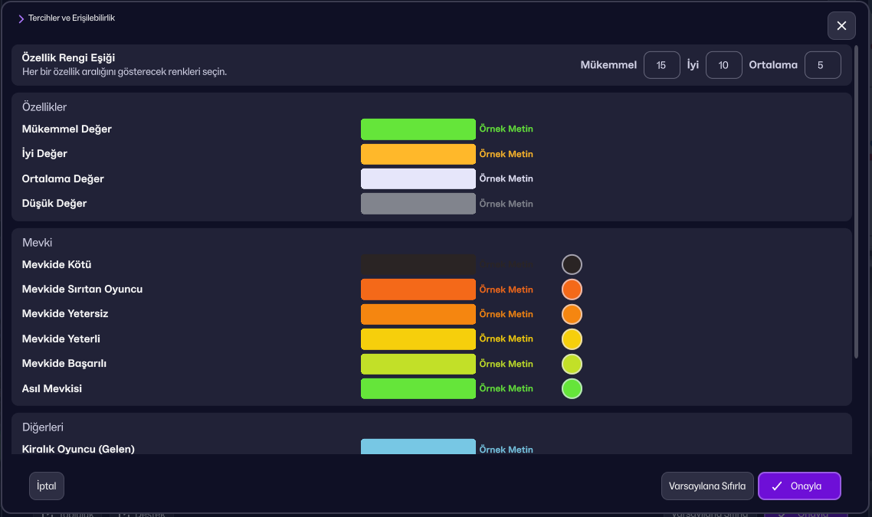This screenshot has width=872, height=517.
Task: Select the lime circle for Mevkide Başarılı
Action: pos(572,364)
